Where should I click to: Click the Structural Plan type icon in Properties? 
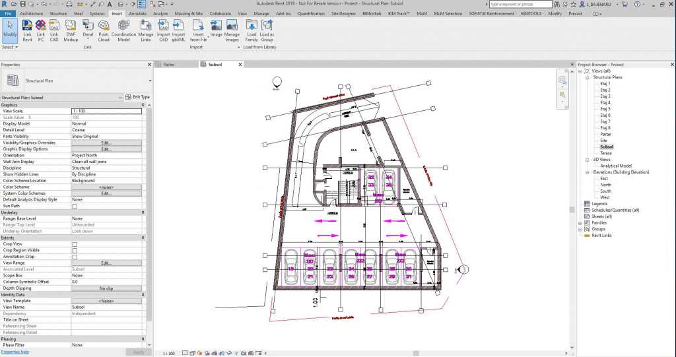[x=13, y=81]
